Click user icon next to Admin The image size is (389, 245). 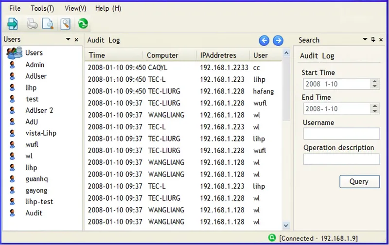[12, 65]
